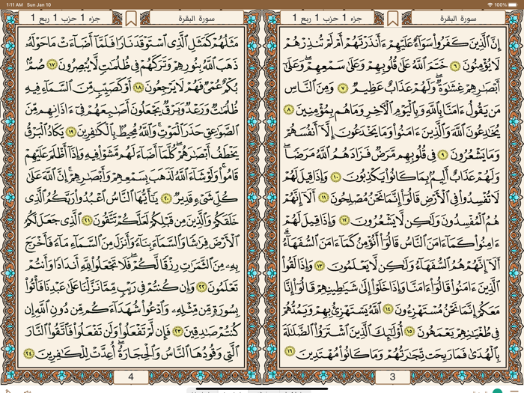Select ayah marker 18
The image size is (524, 393).
pos(138,88)
